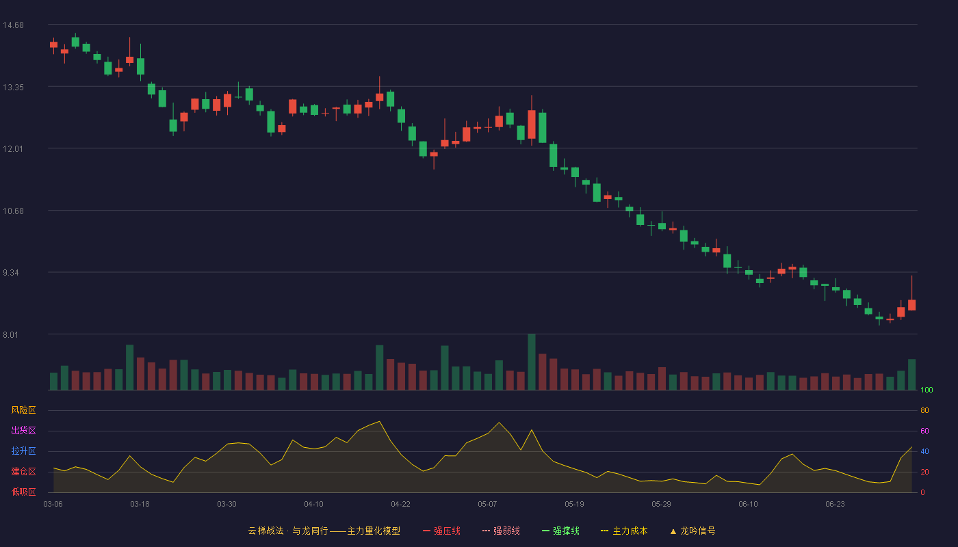The image size is (958, 547).
Task: Click the 14.68 price axis label
Action: pyautogui.click(x=13, y=25)
